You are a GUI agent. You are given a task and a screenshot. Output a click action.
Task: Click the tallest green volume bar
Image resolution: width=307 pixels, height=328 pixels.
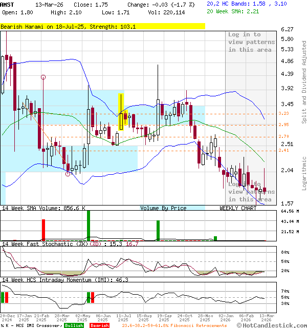tap(89, 224)
